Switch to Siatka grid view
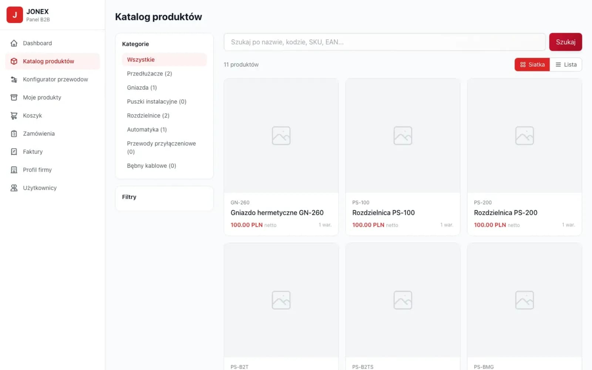The height and width of the screenshot is (370, 592). (x=532, y=65)
